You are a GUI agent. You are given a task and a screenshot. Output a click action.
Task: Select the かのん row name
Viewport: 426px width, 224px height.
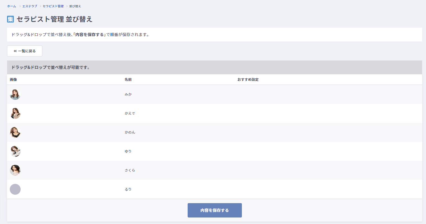[x=130, y=132]
